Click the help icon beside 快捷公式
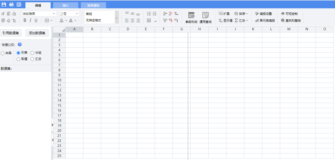 tap(20, 45)
